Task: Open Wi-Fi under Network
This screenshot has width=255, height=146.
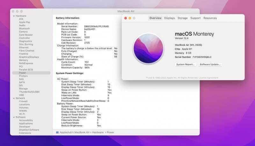Action: click(x=22, y=114)
